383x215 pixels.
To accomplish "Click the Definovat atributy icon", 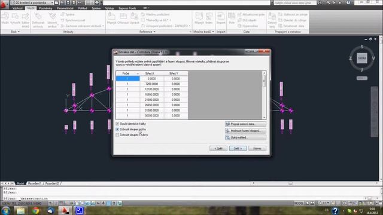I will 38,20.
